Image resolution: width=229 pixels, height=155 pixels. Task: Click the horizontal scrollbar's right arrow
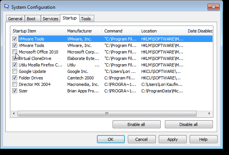click(x=210, y=113)
